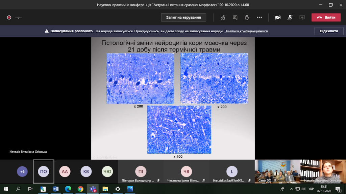Select the ПО participant avatar
The width and height of the screenshot is (346, 194).
tap(44, 171)
